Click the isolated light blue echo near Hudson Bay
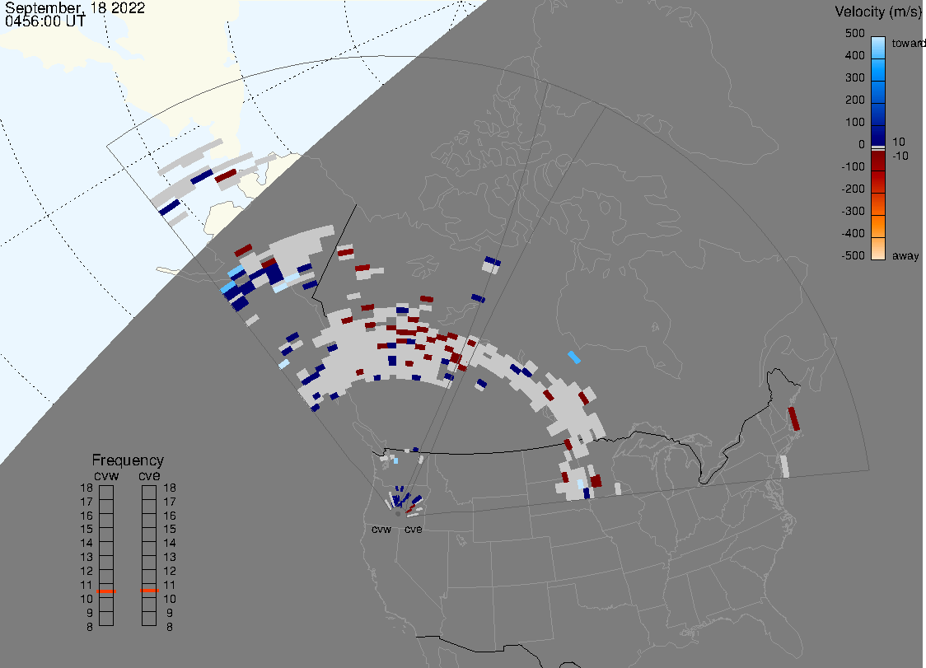Screen dimensions: 926x668 (574, 357)
